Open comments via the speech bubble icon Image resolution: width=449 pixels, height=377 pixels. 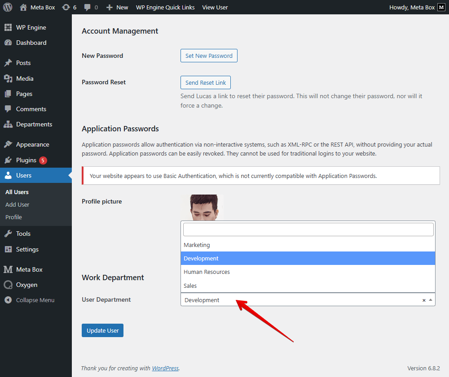(88, 7)
